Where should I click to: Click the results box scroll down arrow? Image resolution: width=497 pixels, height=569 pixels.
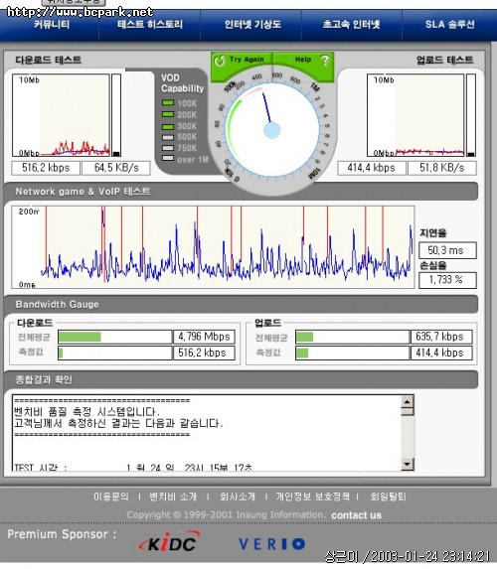click(x=408, y=464)
